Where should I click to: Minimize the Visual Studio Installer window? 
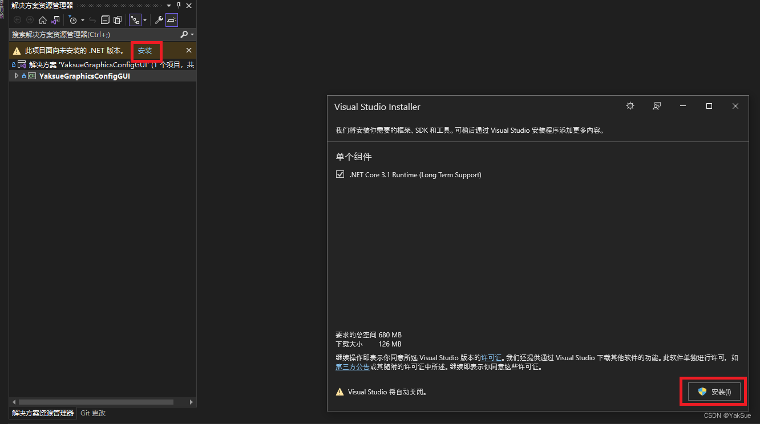click(683, 106)
